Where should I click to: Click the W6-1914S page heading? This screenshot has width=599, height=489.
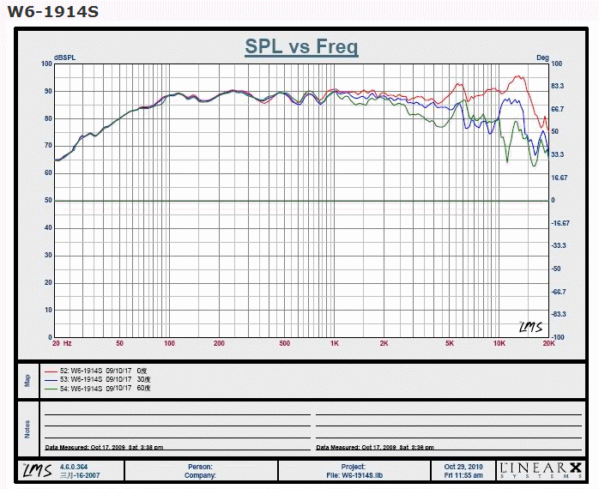[x=53, y=12]
